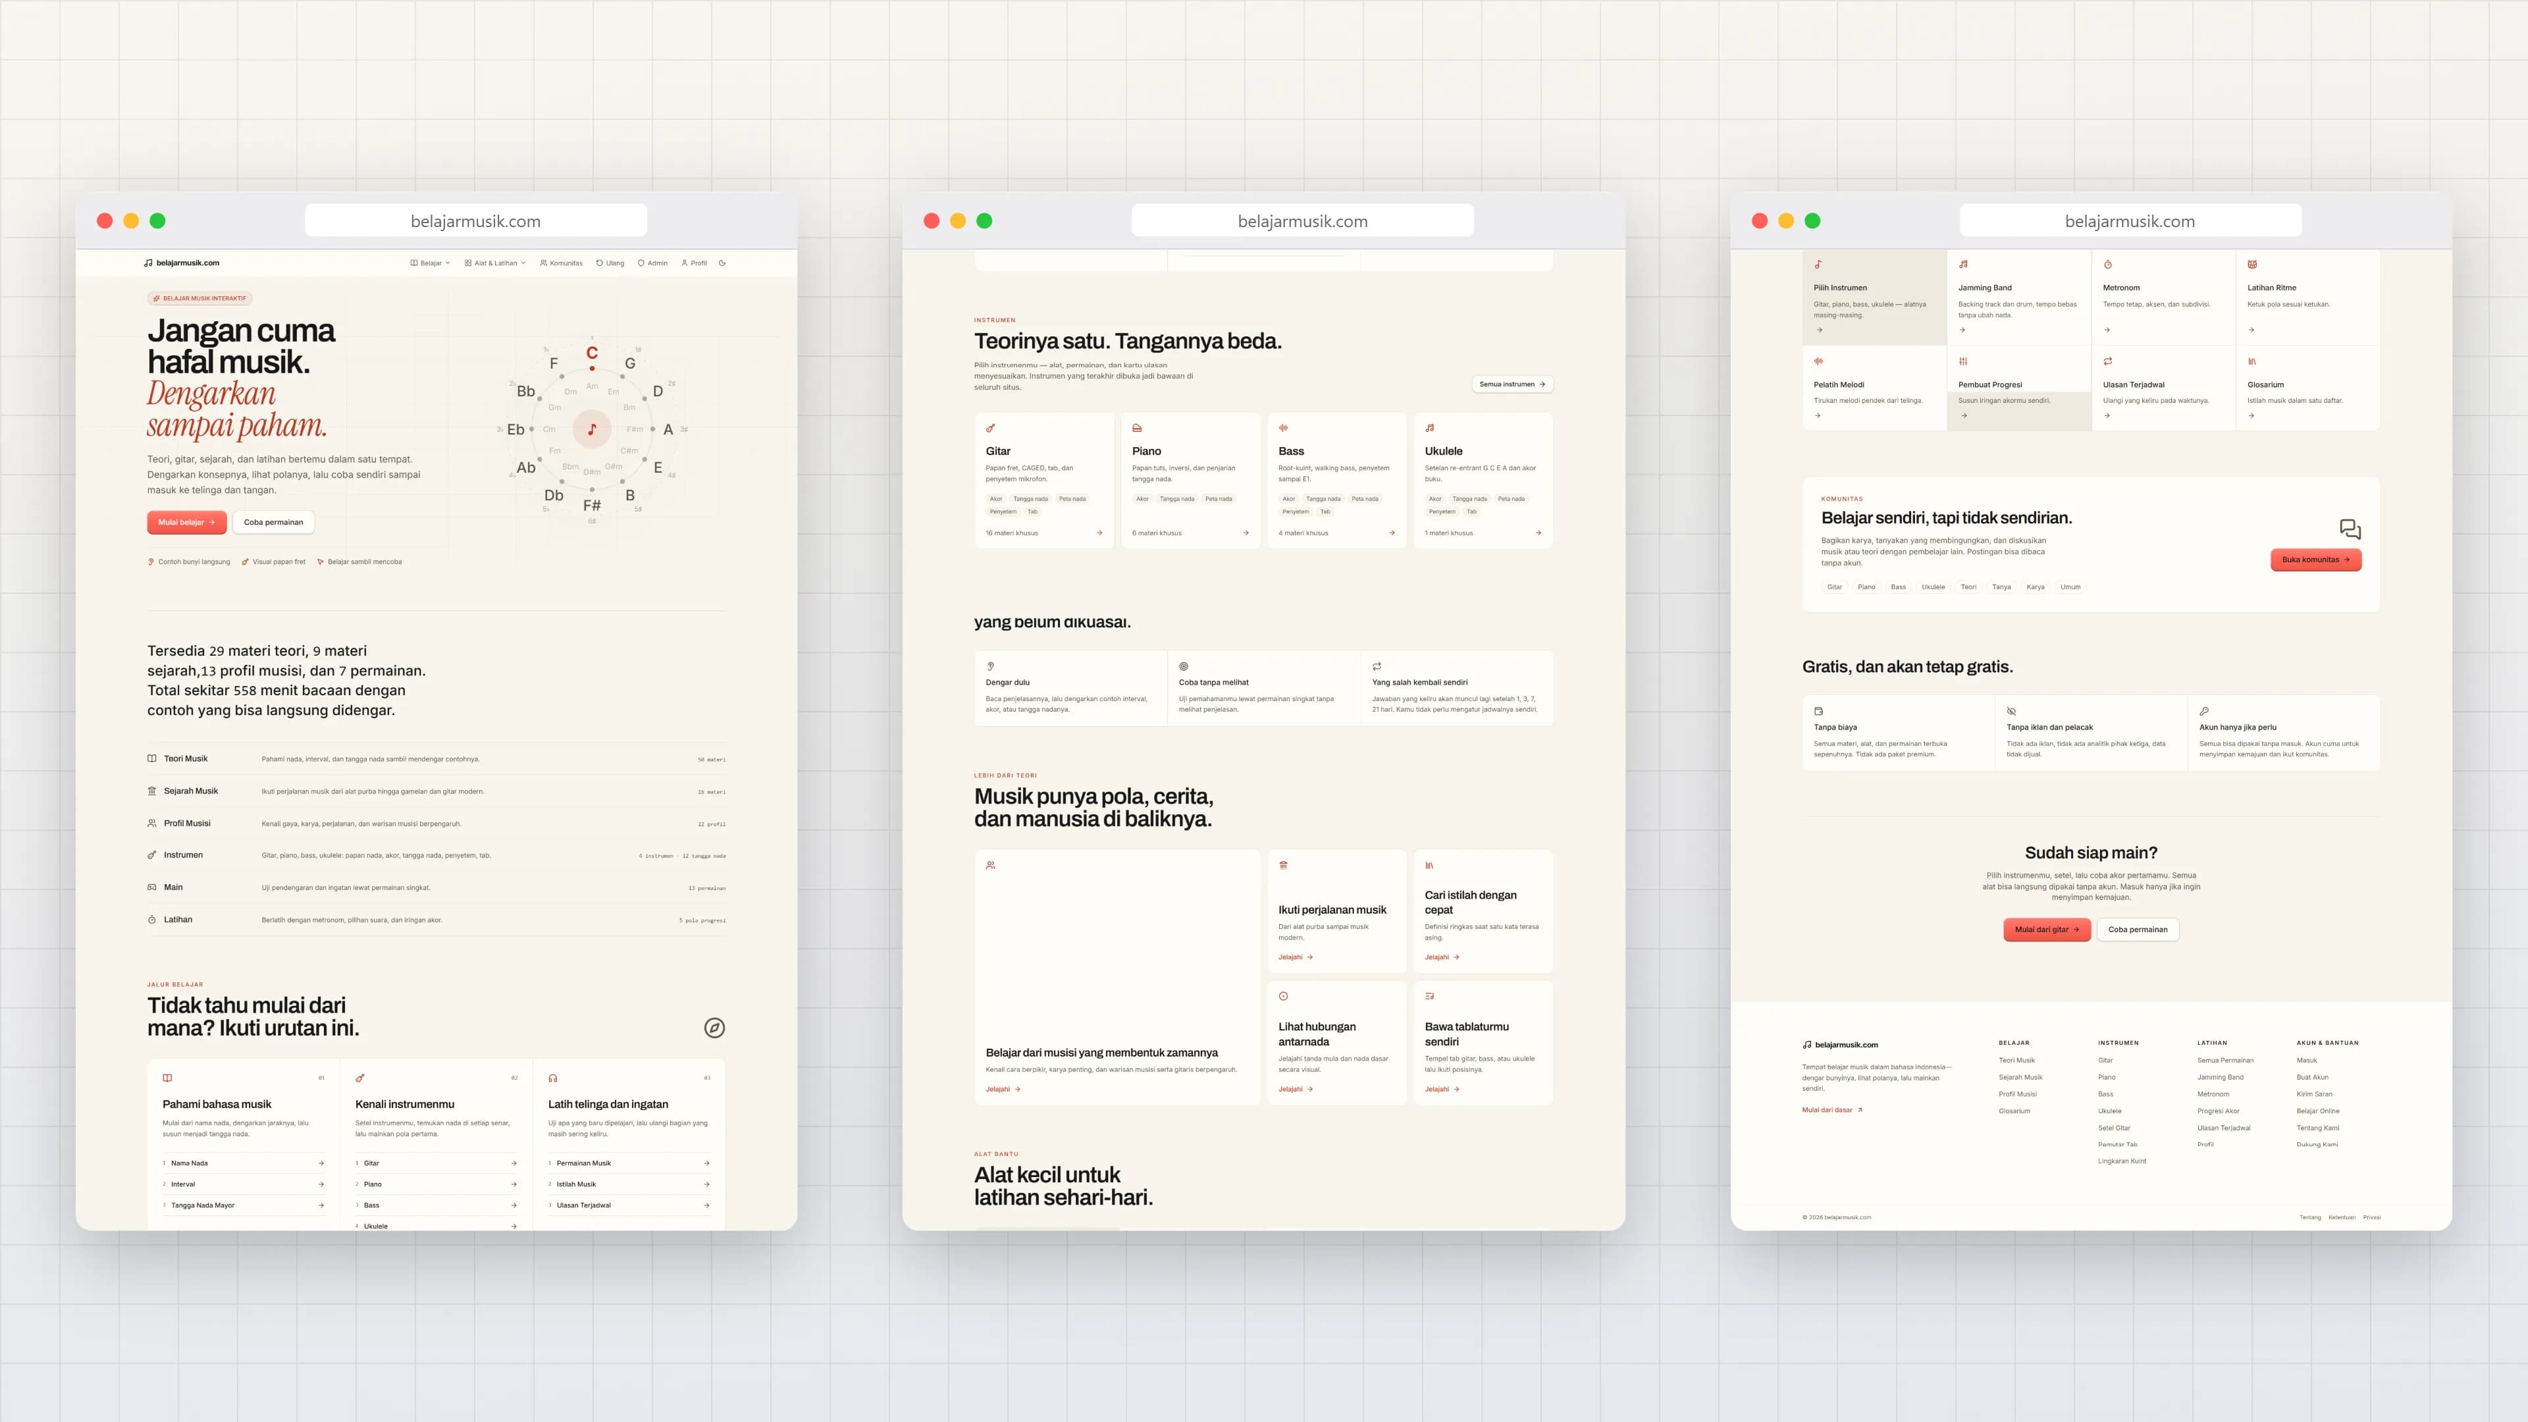Toggle dark mode moon icon in navbar

pos(722,263)
